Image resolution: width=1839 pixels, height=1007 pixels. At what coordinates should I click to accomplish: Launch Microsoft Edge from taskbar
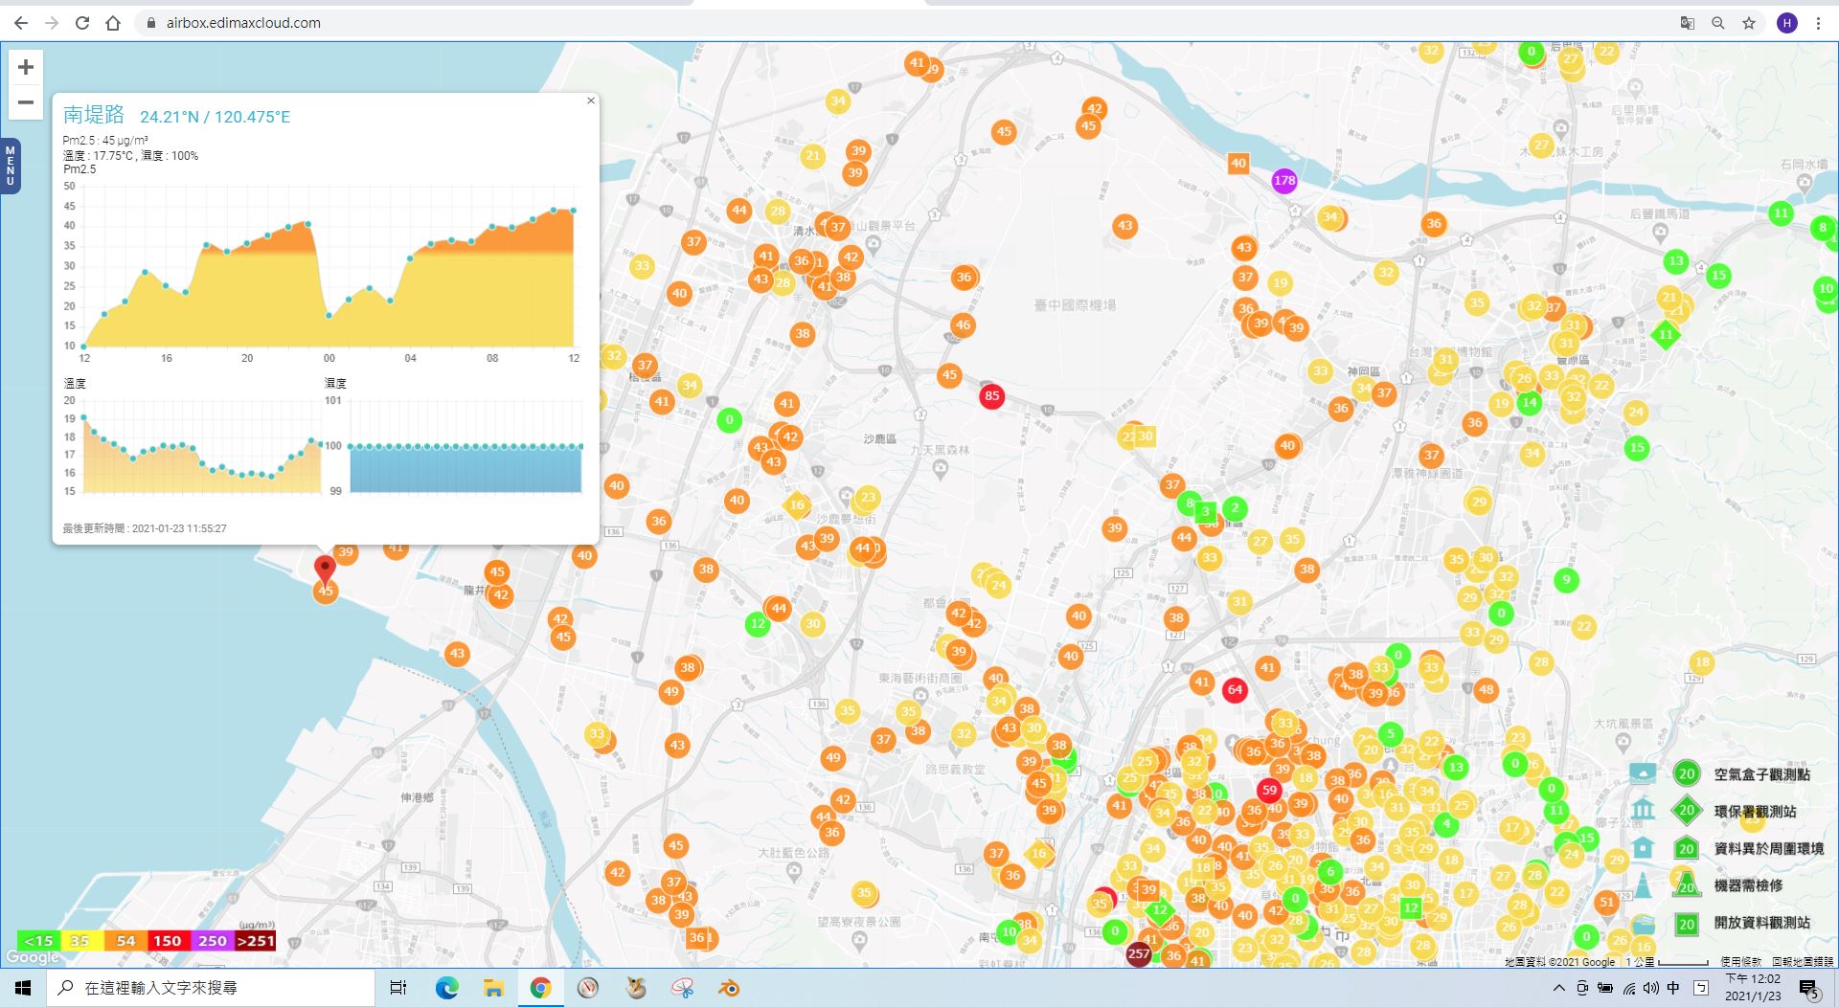447,988
